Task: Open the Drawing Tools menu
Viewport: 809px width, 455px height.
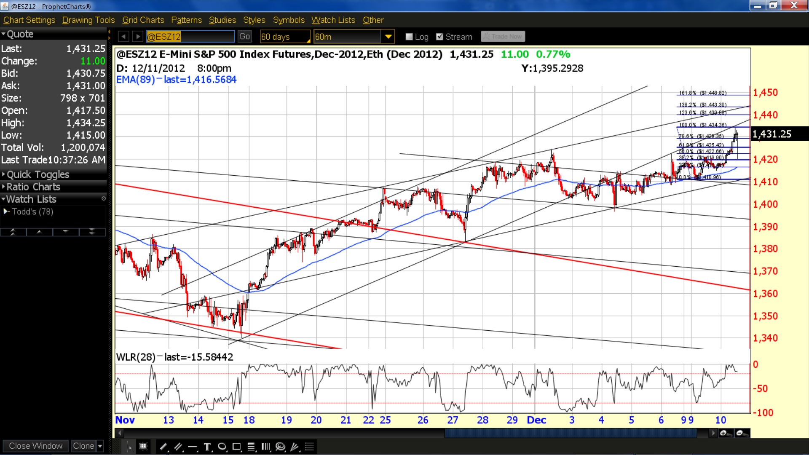Action: tap(88, 20)
